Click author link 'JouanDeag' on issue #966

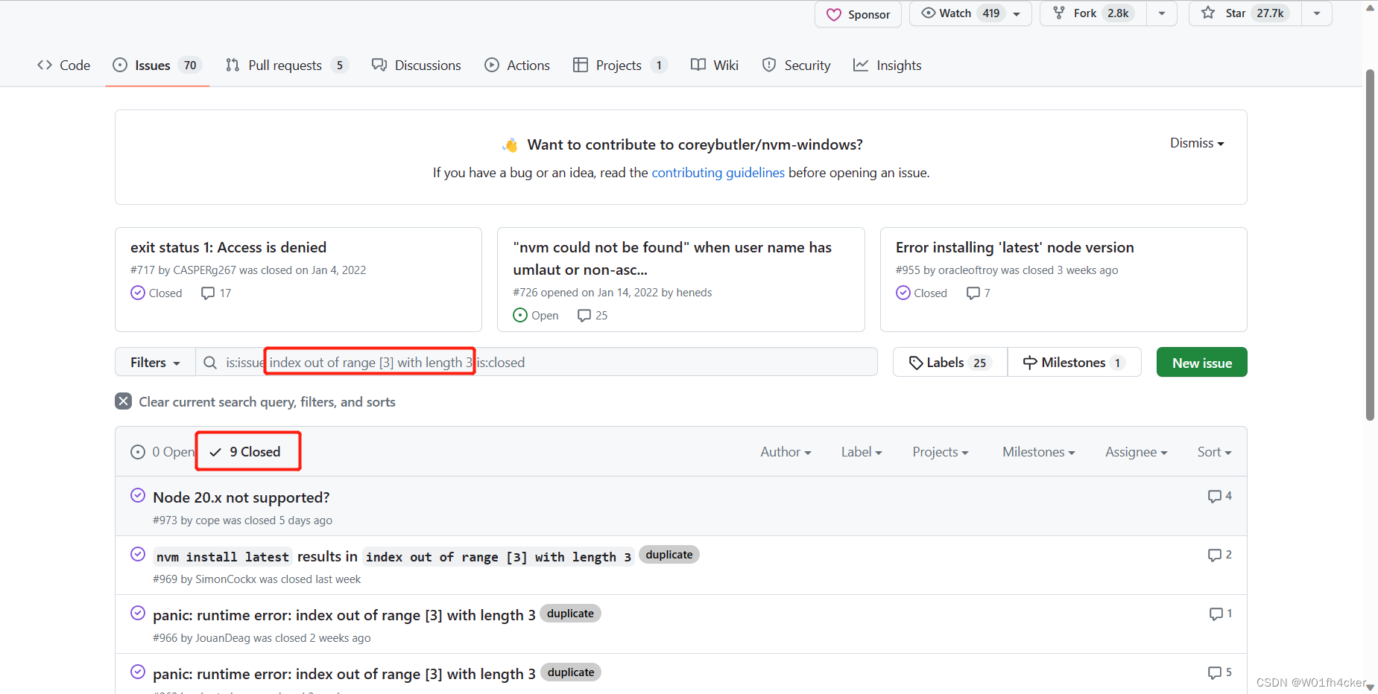tap(223, 638)
